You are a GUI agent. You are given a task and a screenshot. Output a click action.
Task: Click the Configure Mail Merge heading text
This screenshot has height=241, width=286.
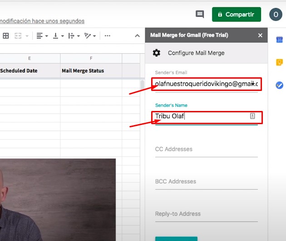point(196,53)
